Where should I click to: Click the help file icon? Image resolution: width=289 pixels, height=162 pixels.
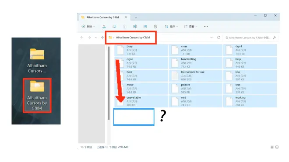229,63
